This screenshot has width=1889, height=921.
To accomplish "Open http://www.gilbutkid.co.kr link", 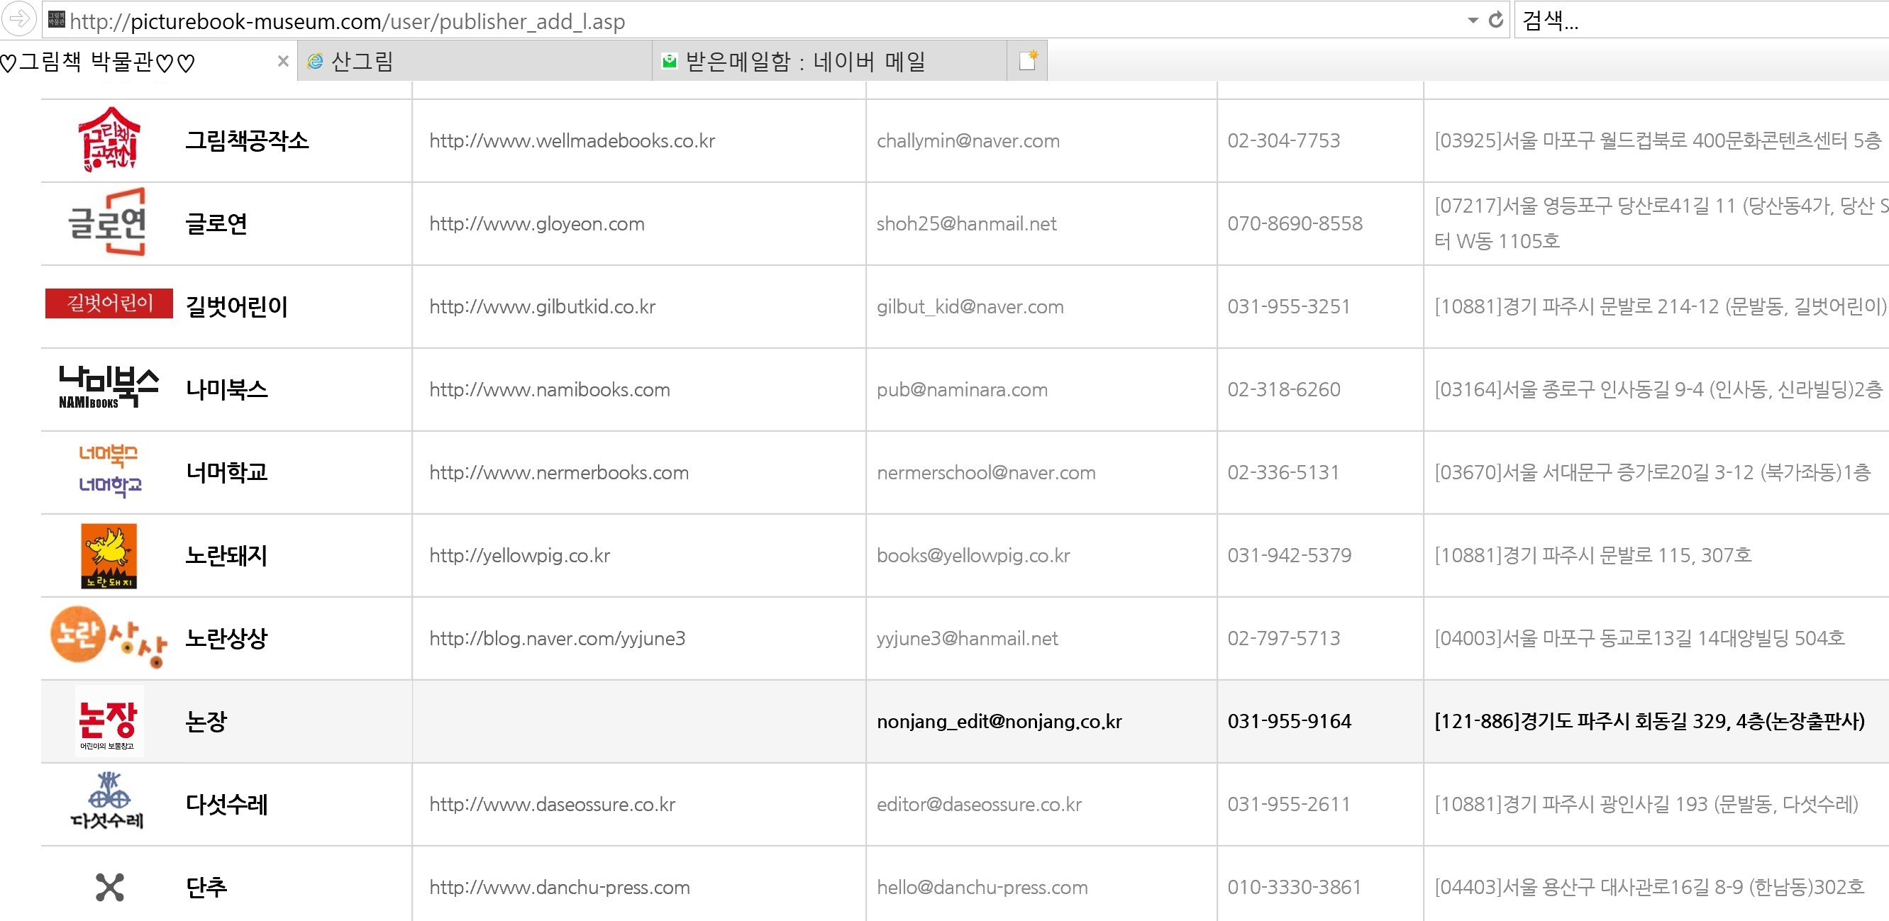I will pyautogui.click(x=543, y=306).
